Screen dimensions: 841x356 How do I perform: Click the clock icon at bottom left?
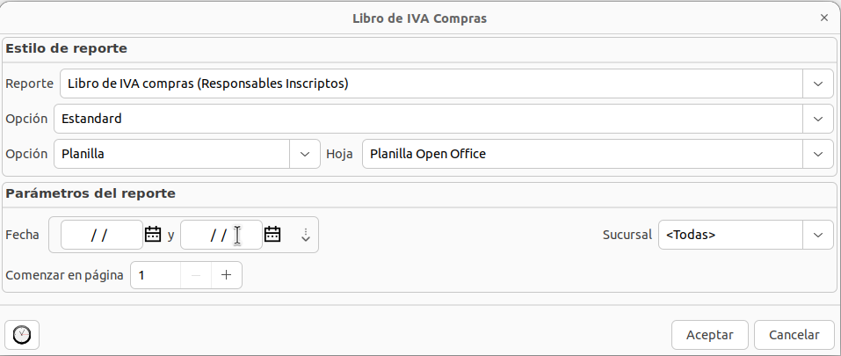[x=22, y=335]
